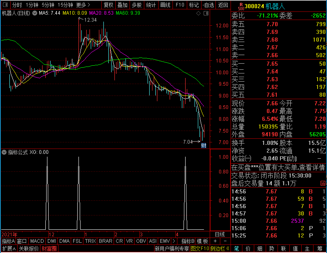
Task: Click the 标记 mark button
Action: [x=194, y=5]
